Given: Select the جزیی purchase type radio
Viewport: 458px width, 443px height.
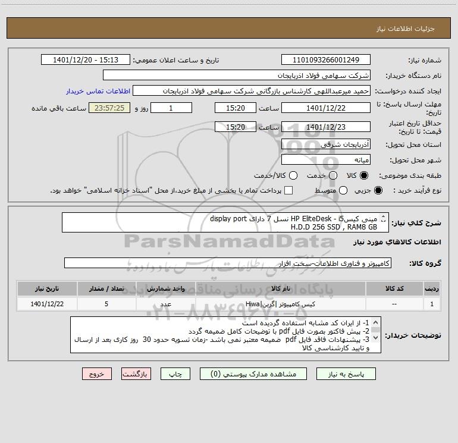Looking at the screenshot, I should 378,190.
